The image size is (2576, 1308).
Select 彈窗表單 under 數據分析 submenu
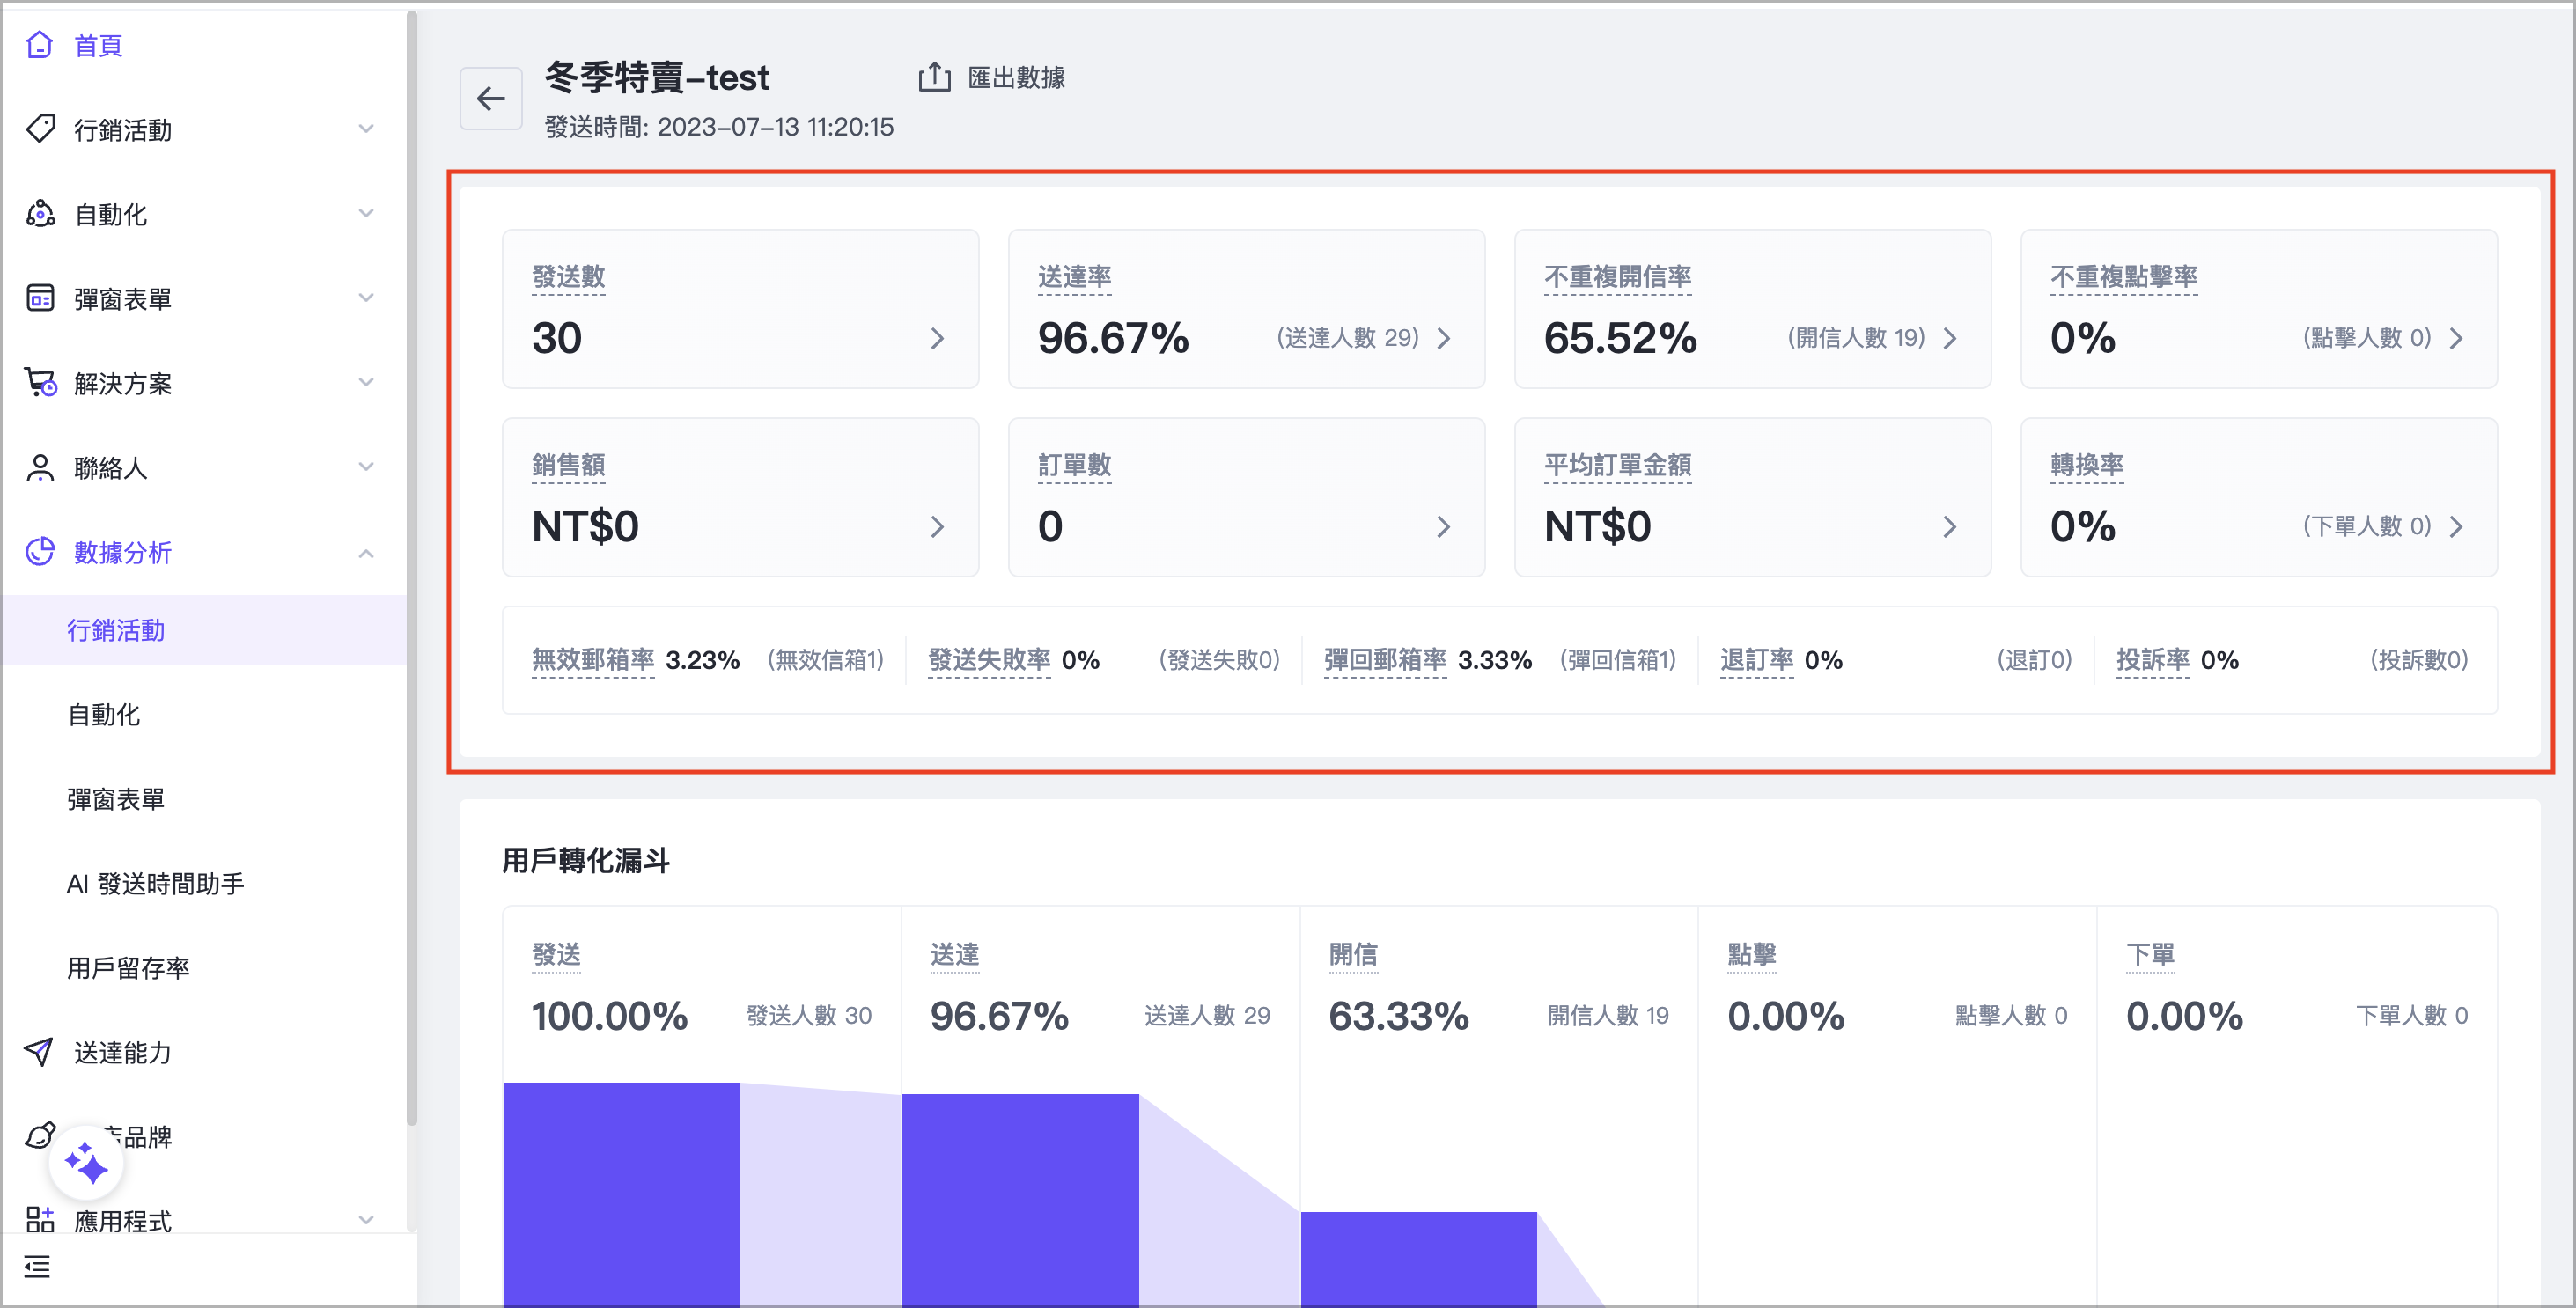[116, 799]
